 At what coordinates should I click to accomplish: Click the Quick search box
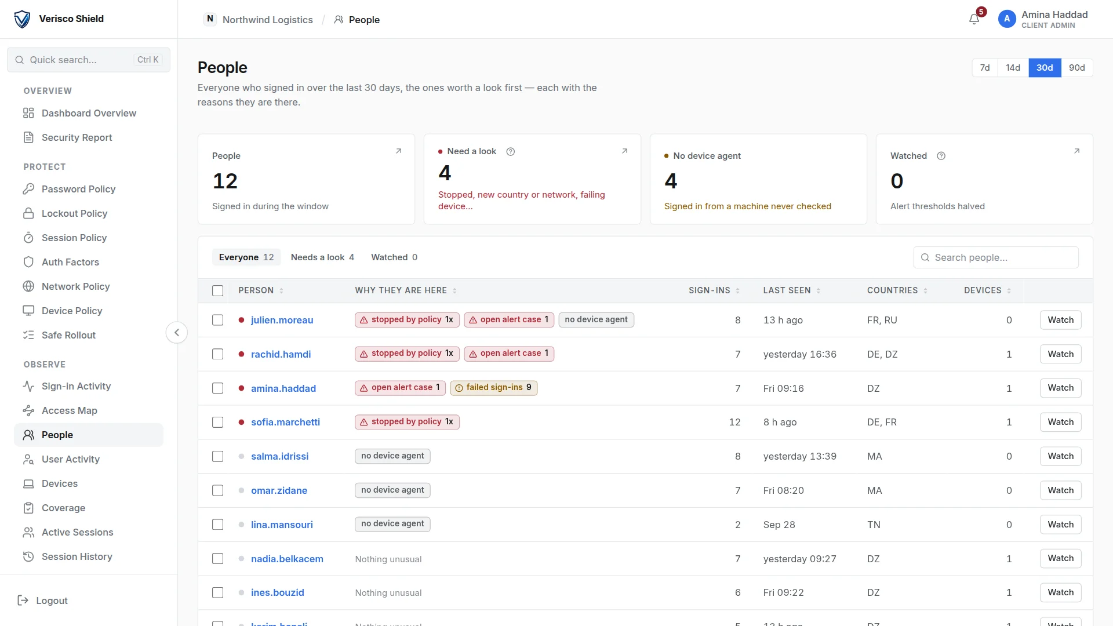(89, 60)
